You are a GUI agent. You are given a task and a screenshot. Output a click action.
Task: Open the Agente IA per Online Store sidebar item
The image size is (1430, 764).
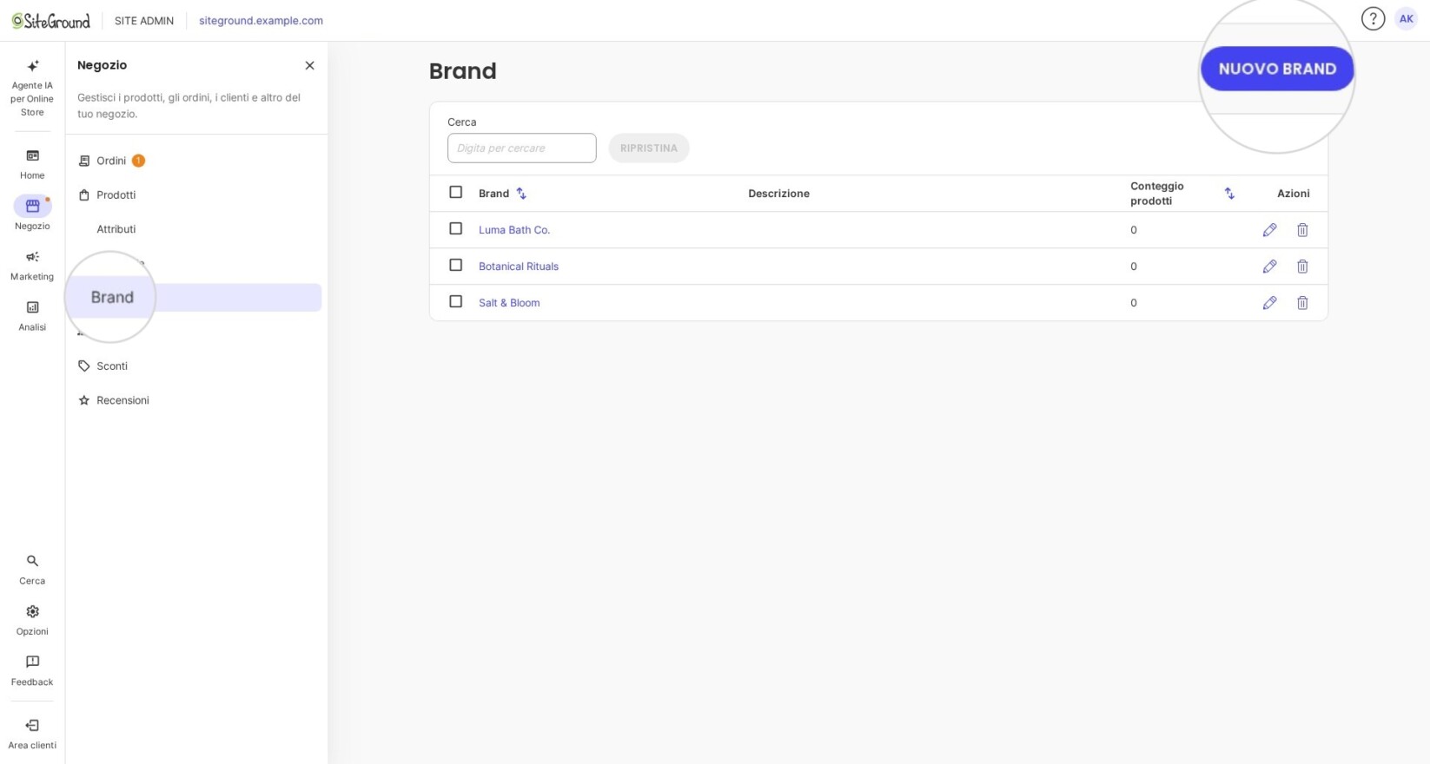pyautogui.click(x=32, y=88)
